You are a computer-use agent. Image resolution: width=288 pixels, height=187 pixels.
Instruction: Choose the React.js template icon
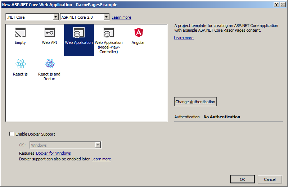click(20, 64)
